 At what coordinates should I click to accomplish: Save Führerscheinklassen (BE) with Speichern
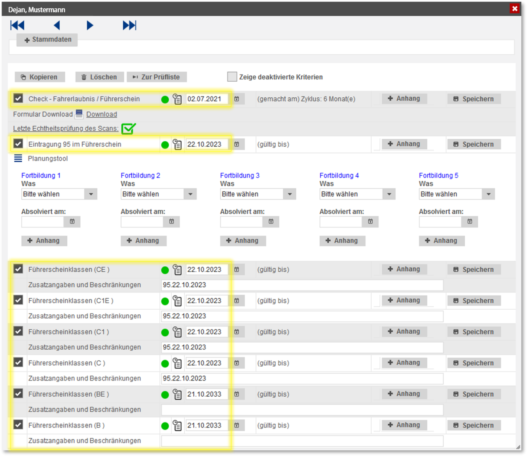coord(474,394)
